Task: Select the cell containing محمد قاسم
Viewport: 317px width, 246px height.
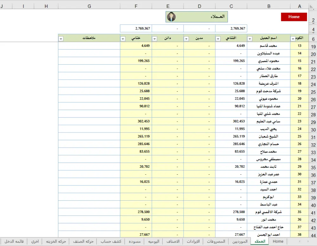Action: (x=268, y=45)
